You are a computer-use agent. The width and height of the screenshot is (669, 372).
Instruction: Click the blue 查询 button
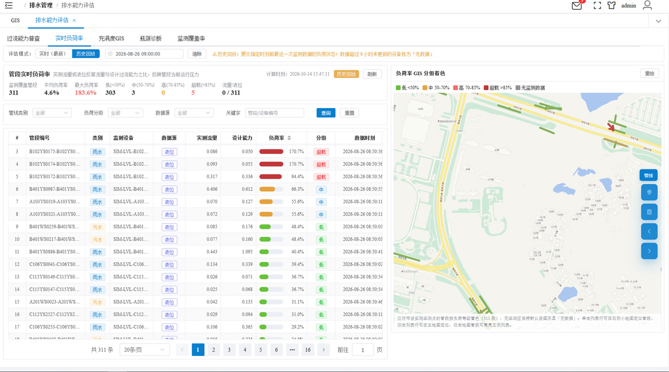[326, 113]
